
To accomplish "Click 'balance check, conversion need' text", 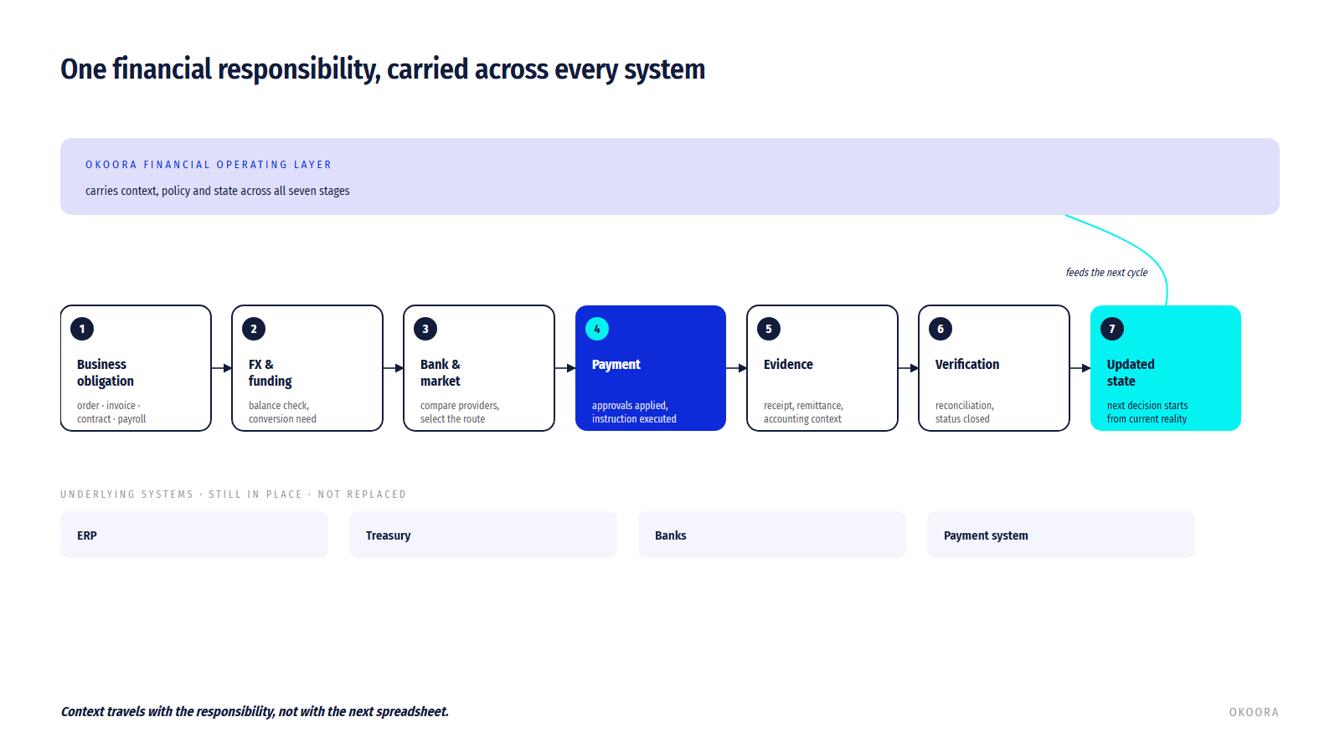I will point(282,412).
